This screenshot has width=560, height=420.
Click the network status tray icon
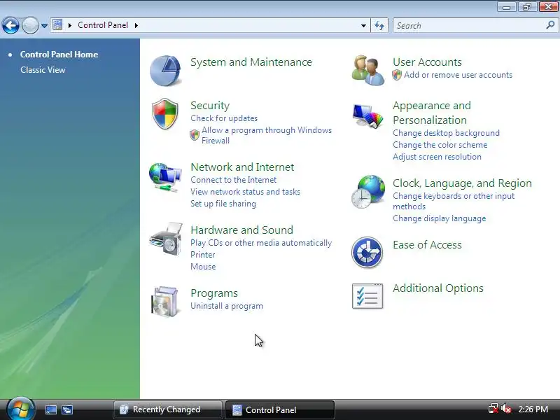493,409
